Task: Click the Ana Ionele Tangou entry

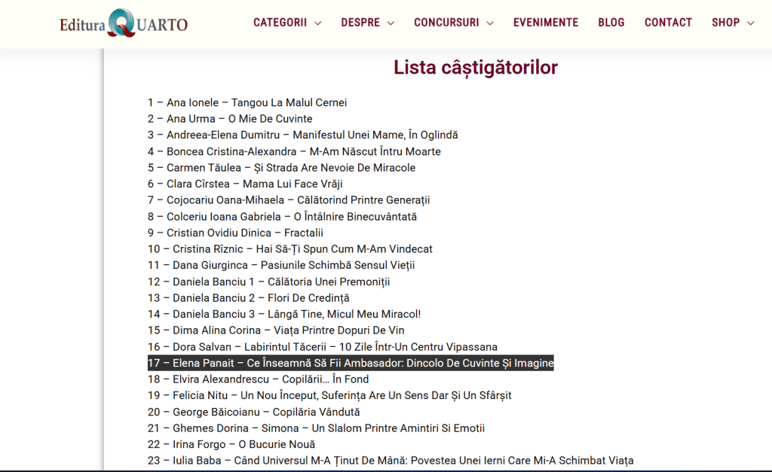Action: (247, 102)
